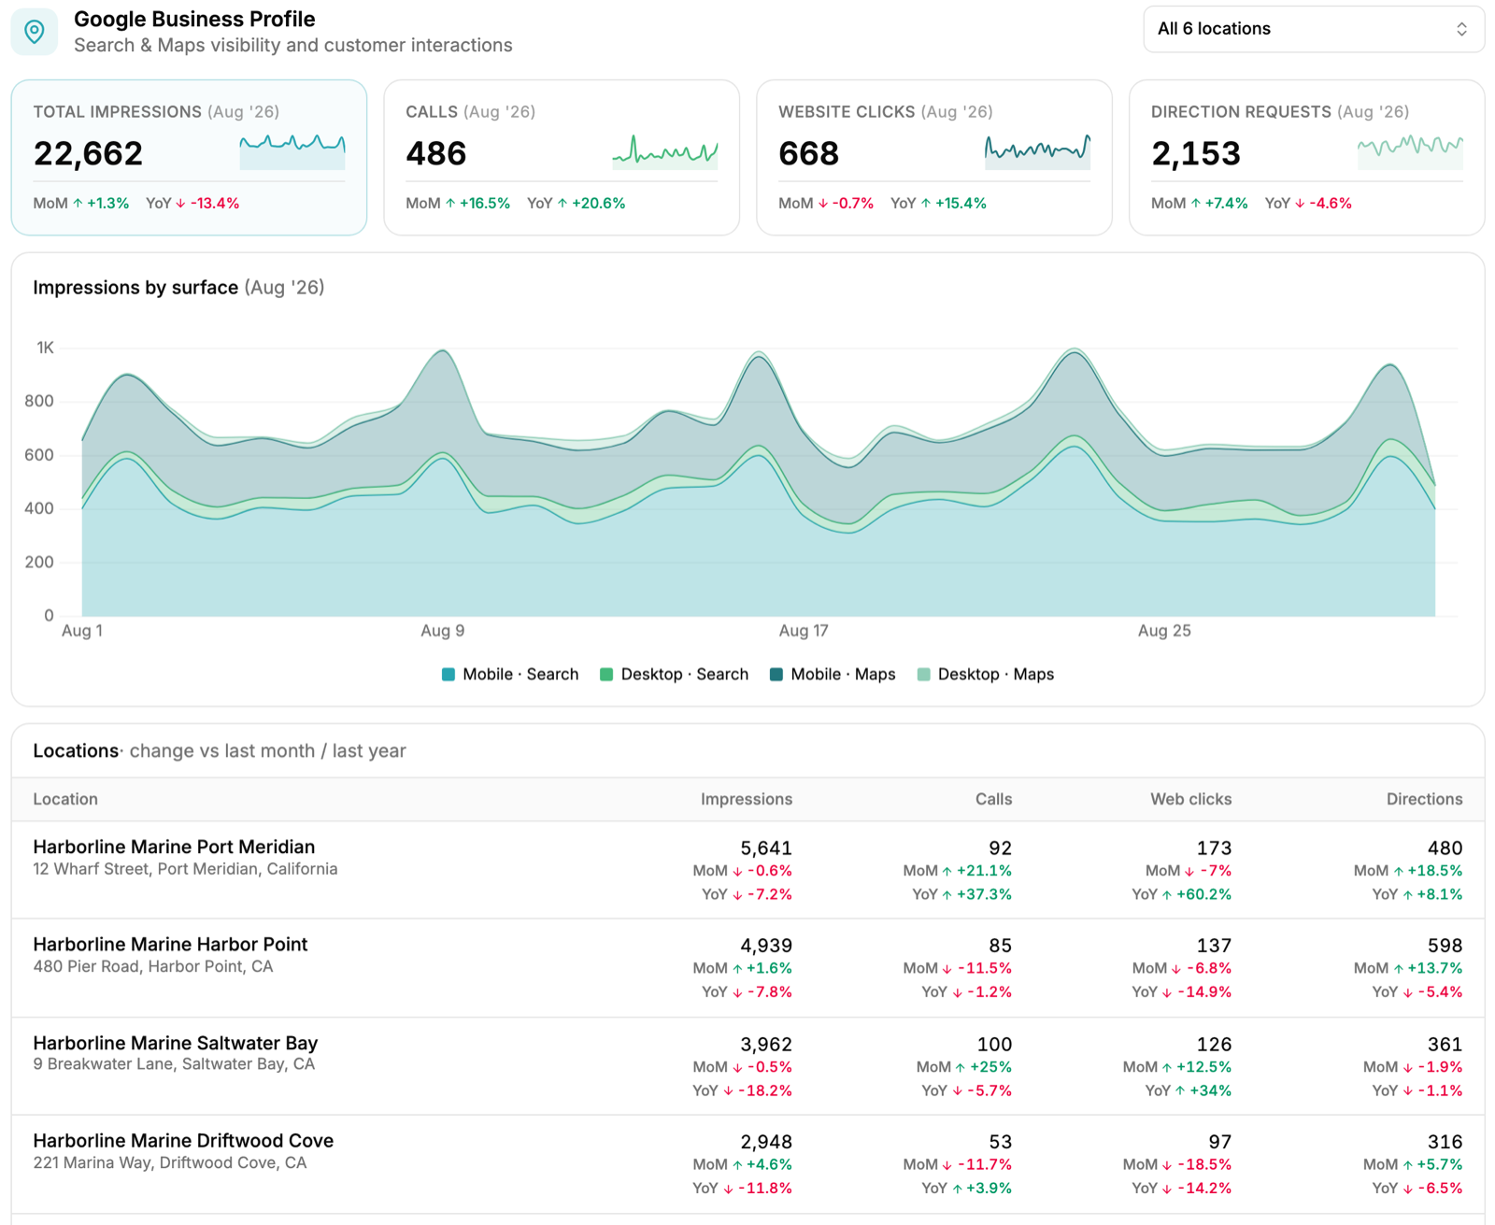The image size is (1495, 1225).
Task: Open Harborline Marine Harbor Point location
Action: click(x=170, y=945)
